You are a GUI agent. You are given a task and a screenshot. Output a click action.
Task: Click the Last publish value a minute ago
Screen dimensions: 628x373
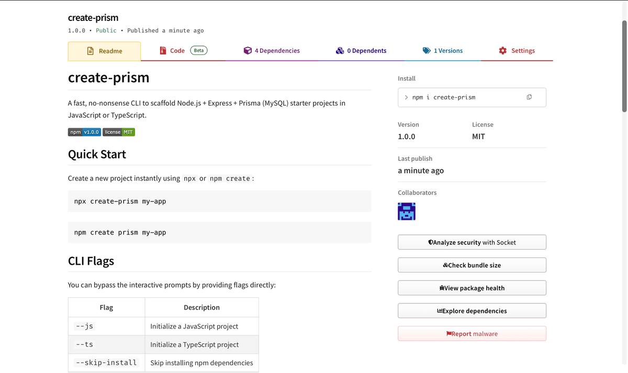421,171
